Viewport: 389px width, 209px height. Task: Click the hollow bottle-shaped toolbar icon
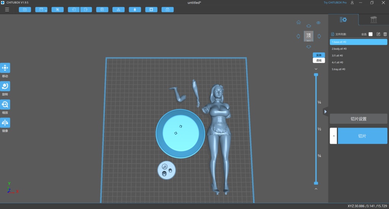coord(135,9)
